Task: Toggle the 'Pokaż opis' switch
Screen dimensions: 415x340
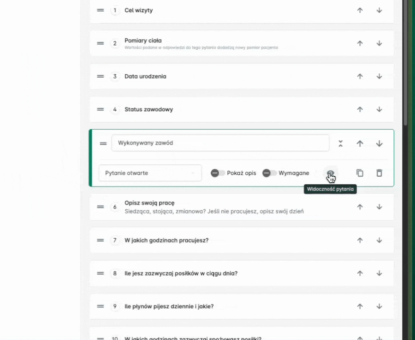Action: pyautogui.click(x=218, y=173)
